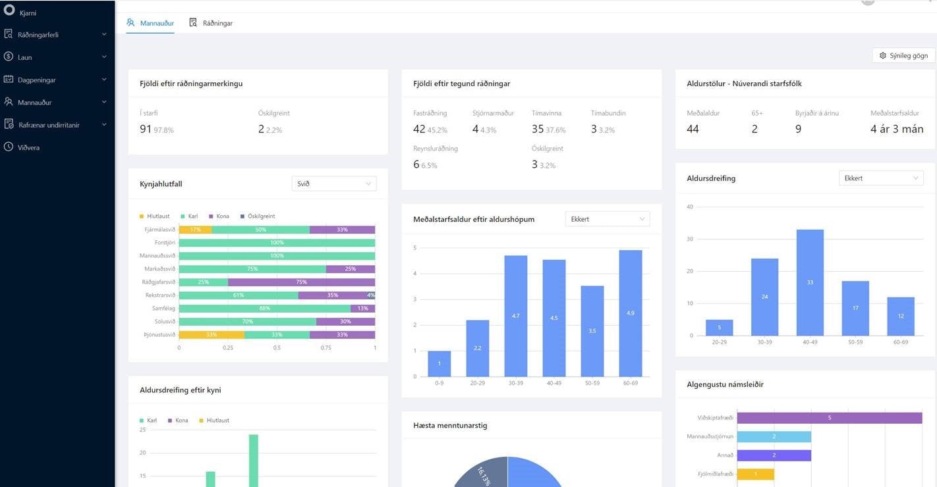Click the Meðalaldur value 44

(693, 129)
